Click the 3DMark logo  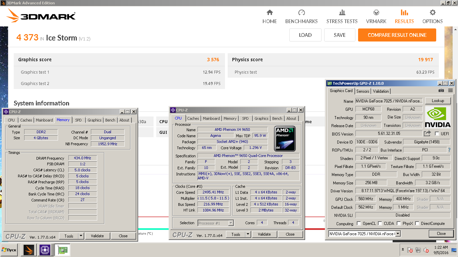pyautogui.click(x=41, y=16)
